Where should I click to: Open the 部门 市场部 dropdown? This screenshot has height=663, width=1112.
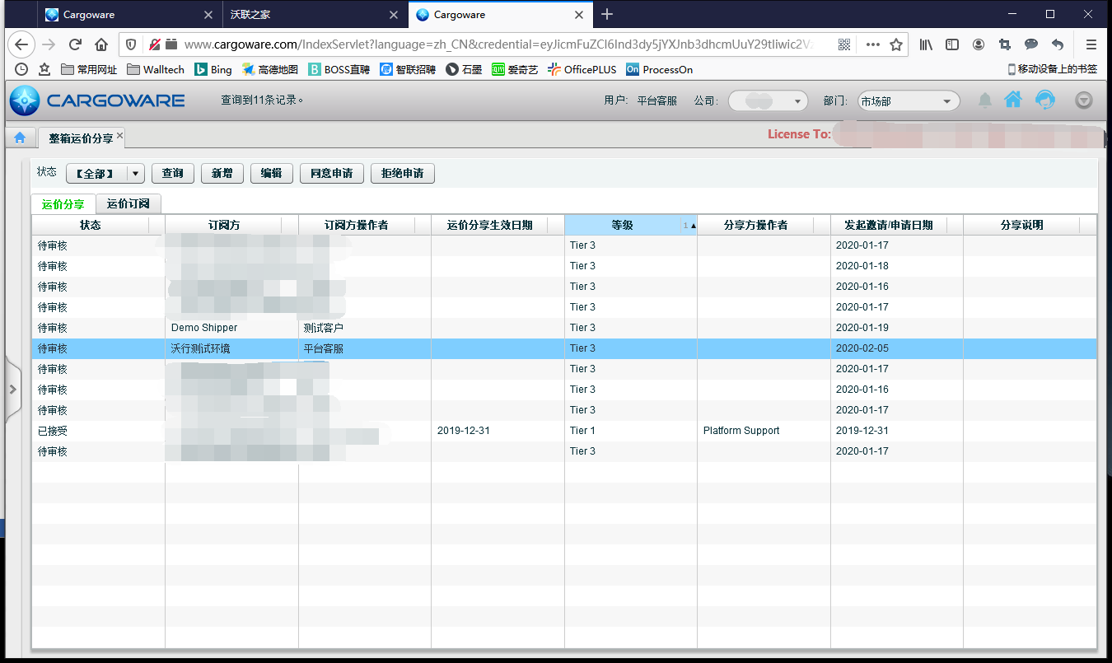pos(909,101)
